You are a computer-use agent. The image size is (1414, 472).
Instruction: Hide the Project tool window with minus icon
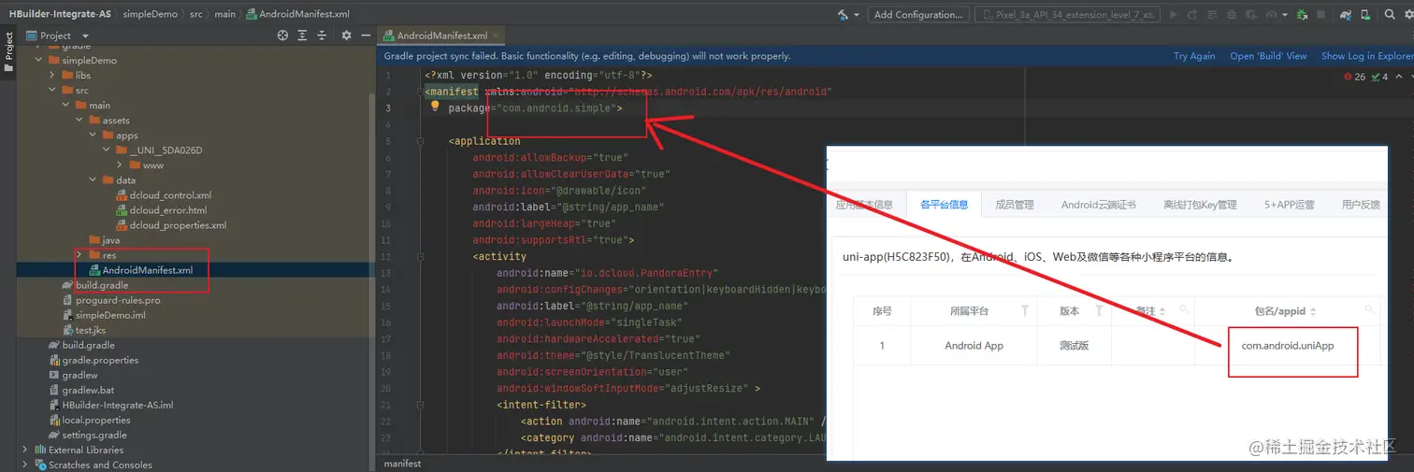[365, 35]
